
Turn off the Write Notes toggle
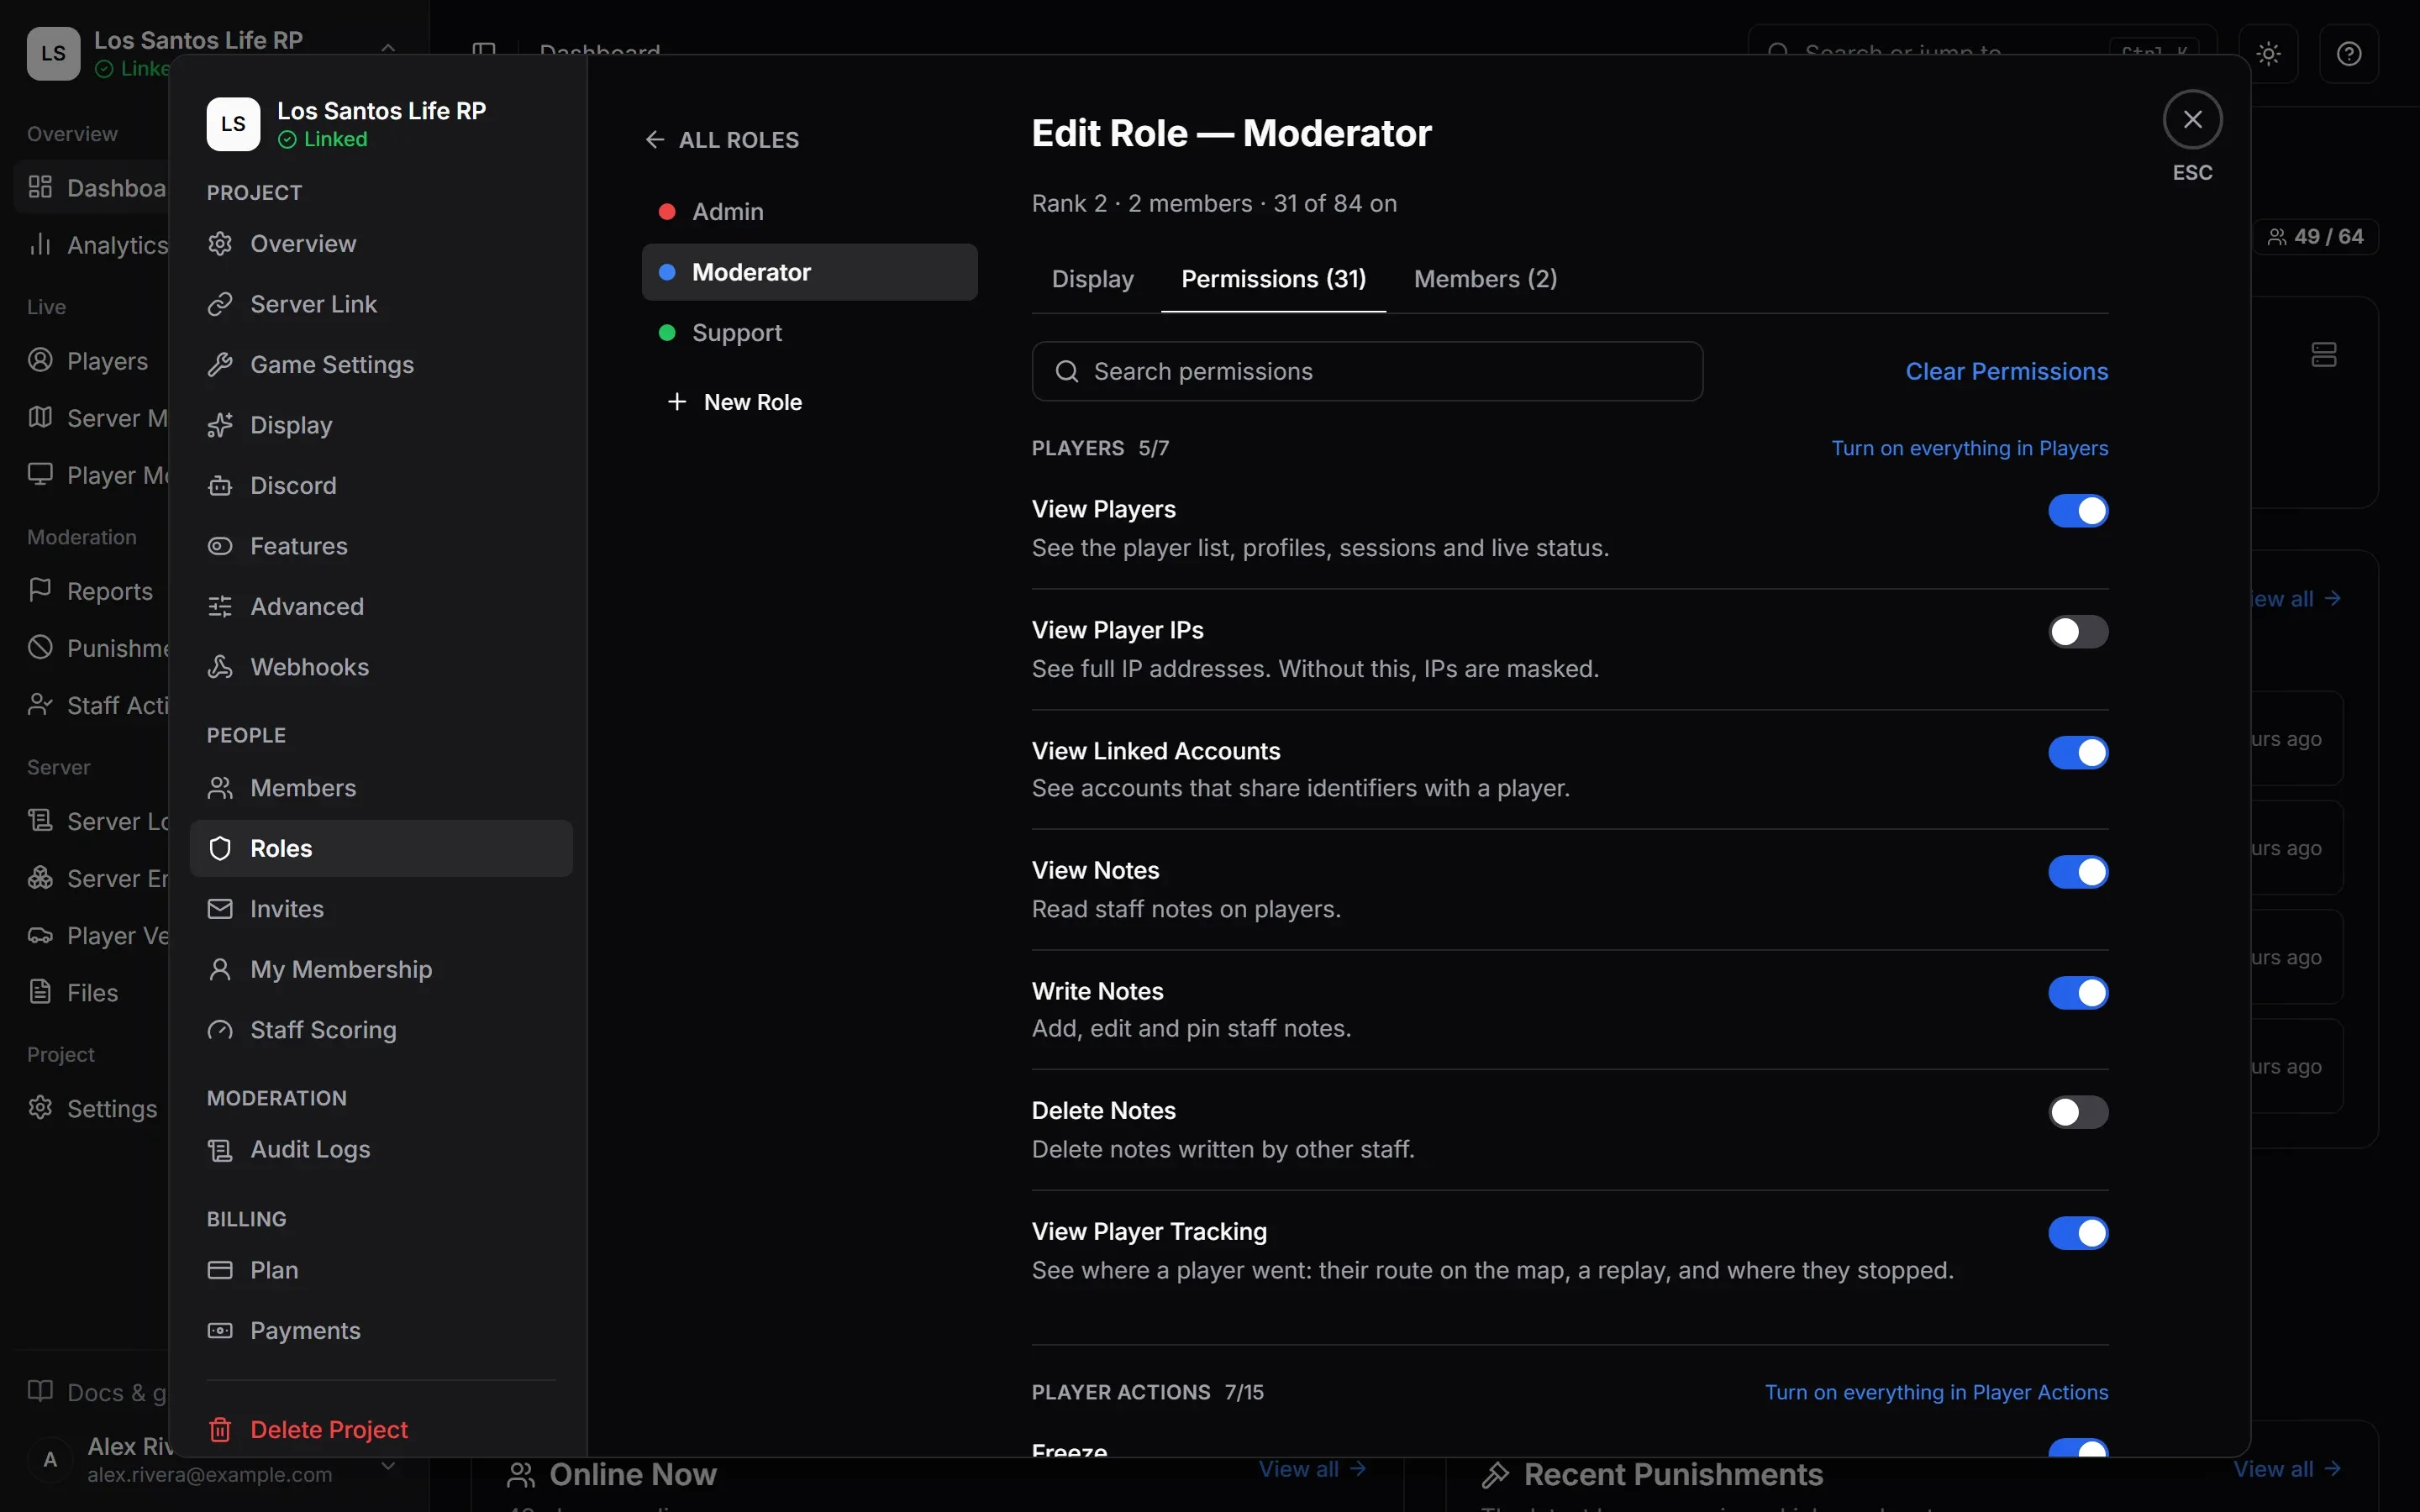coord(2078,993)
